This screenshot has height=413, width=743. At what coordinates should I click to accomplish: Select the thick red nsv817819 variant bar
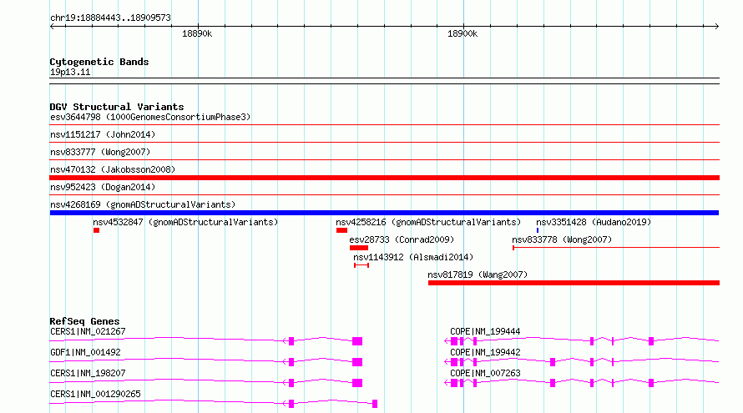[574, 283]
